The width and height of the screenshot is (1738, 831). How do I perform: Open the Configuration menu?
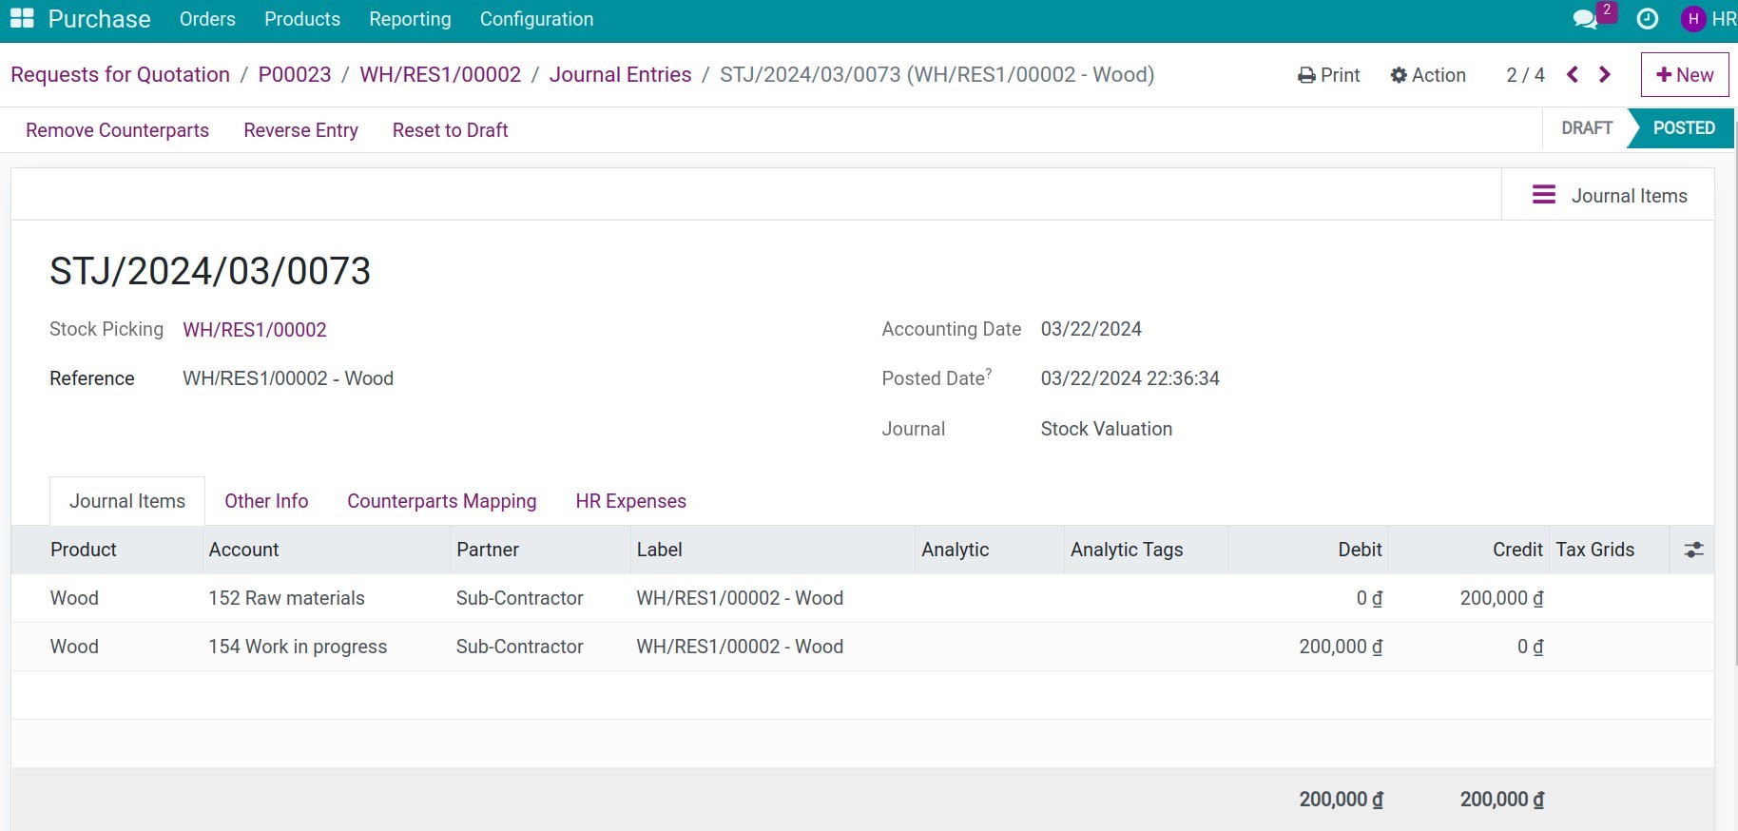pyautogui.click(x=536, y=19)
